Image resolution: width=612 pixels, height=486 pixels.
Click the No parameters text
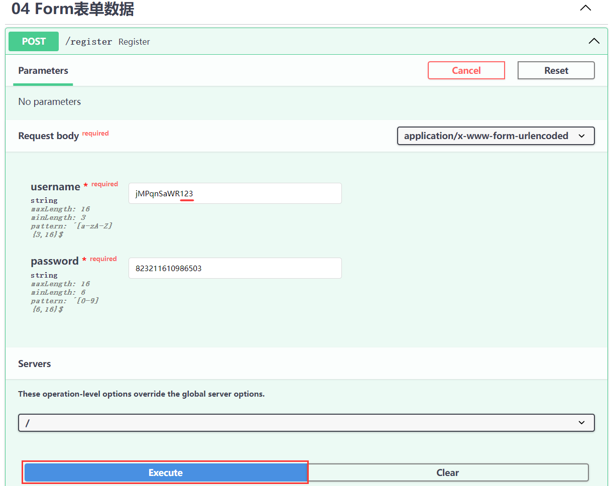click(49, 101)
